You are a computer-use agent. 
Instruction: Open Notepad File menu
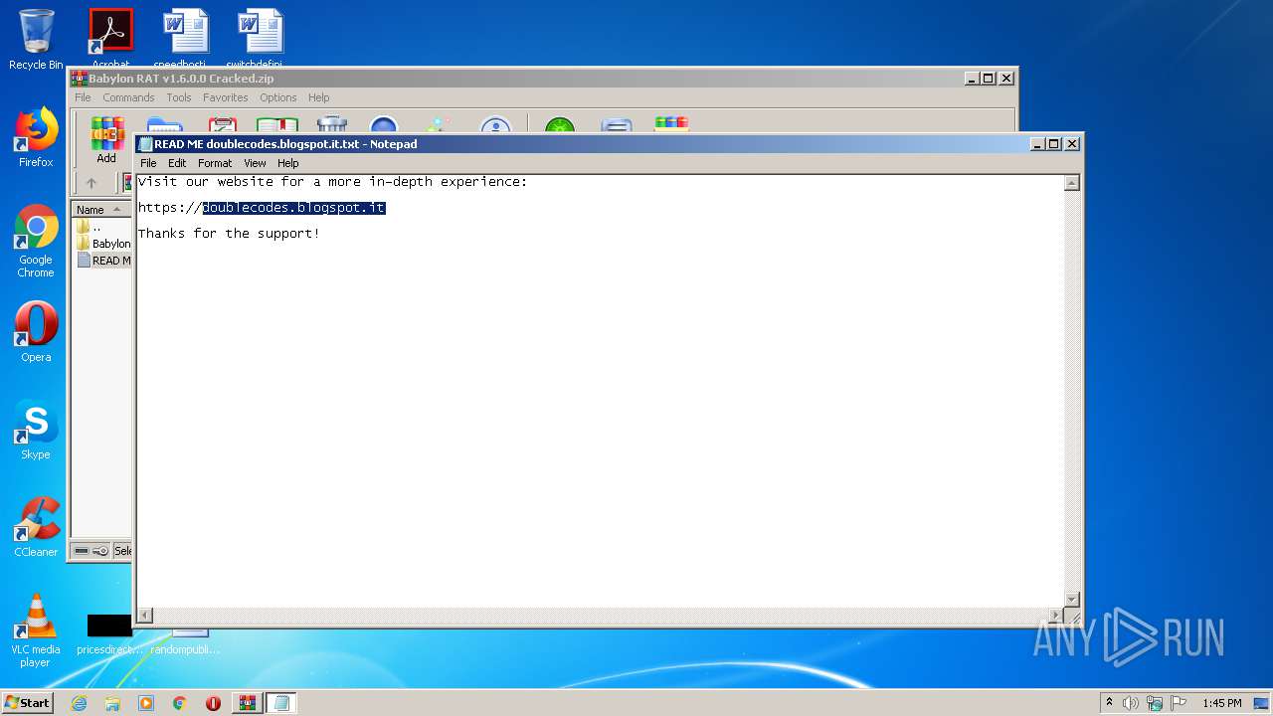click(148, 163)
